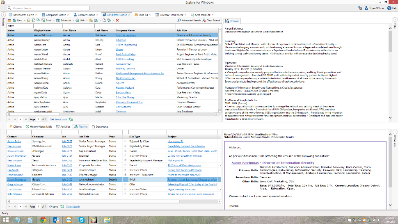398x224 pixels.
Task: Open Outlook from the taskbar
Action: pyautogui.click(x=56, y=219)
